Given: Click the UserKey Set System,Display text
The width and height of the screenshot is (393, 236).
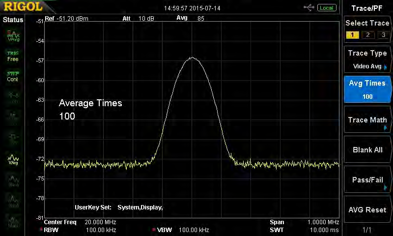Looking at the screenshot, I should 119,207.
